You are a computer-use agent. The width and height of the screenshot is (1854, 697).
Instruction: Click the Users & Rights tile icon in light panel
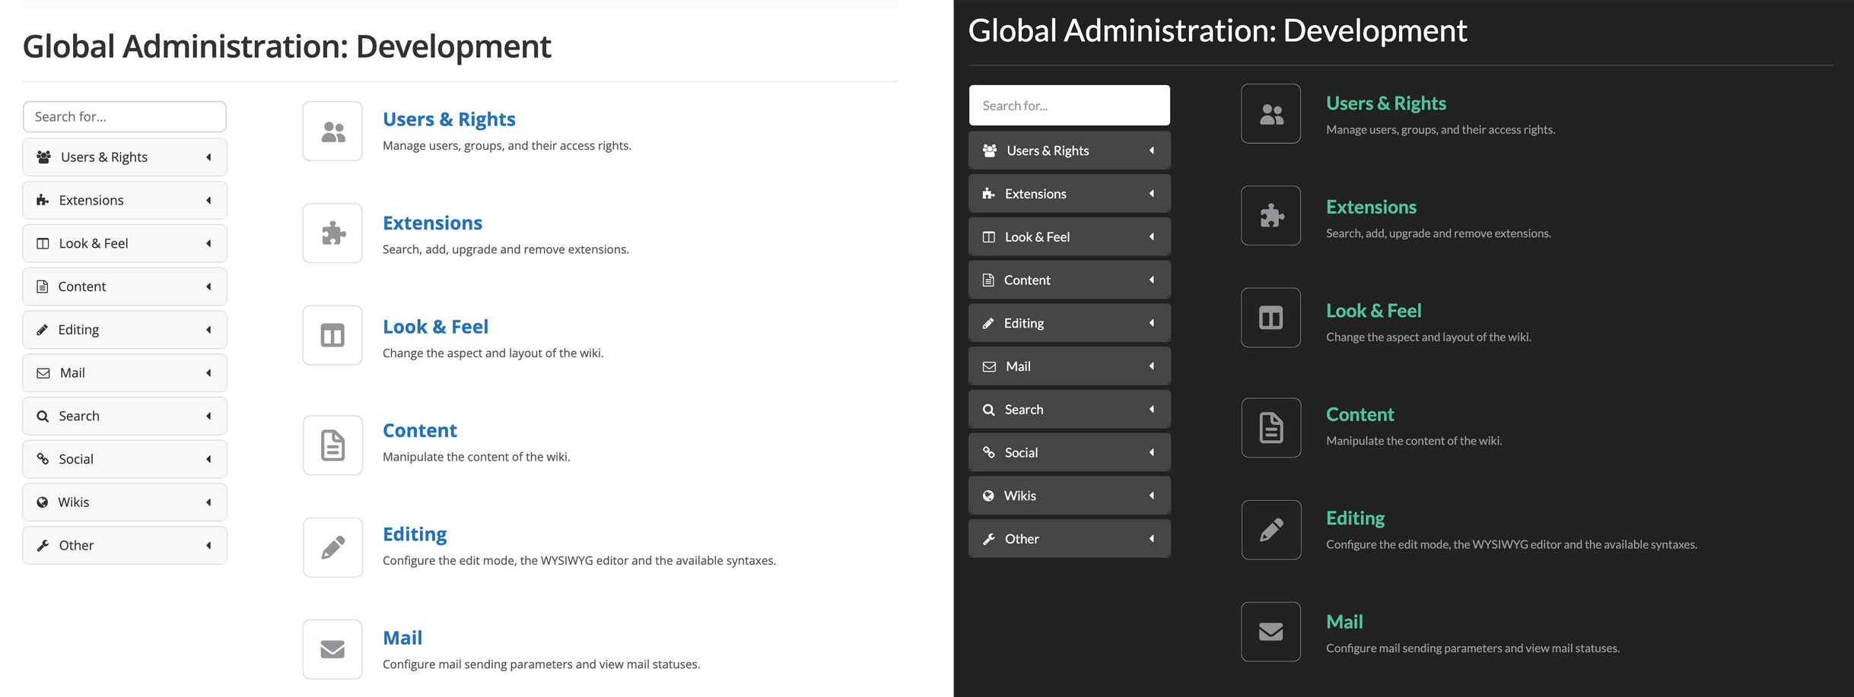tap(332, 131)
